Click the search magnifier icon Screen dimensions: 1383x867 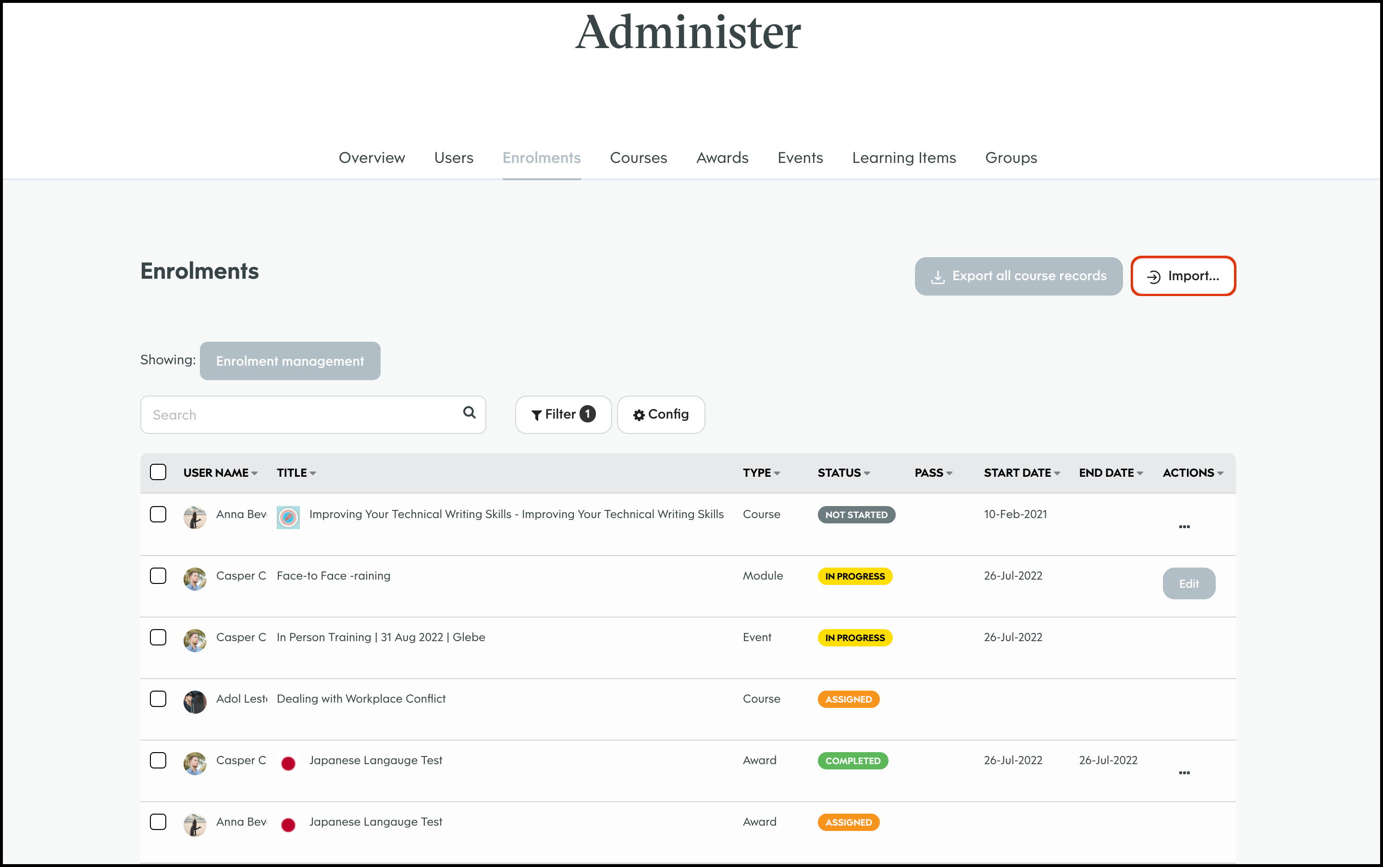(x=469, y=413)
